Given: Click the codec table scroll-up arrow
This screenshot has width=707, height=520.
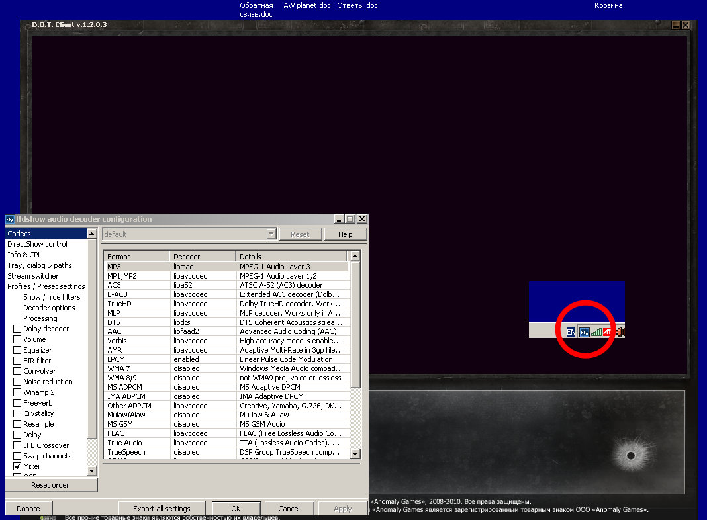Looking at the screenshot, I should pyautogui.click(x=355, y=256).
